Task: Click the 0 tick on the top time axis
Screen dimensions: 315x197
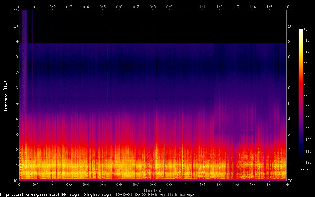Action: (x=19, y=7)
